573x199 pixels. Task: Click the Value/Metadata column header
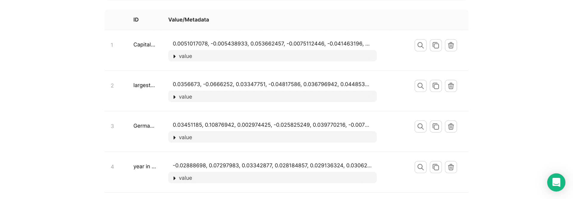point(188,20)
